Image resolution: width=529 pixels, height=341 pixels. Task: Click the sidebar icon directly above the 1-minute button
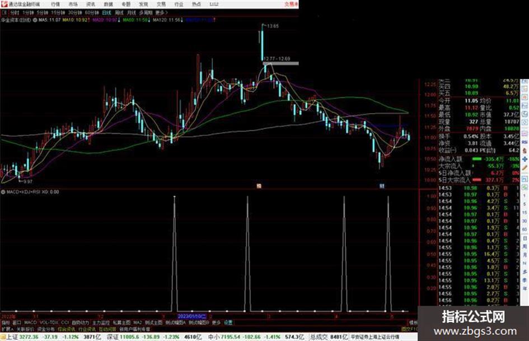click(x=525, y=187)
